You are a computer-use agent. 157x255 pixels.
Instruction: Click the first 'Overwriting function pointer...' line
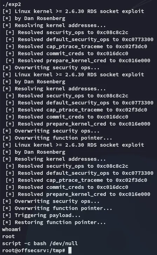pos(57,138)
